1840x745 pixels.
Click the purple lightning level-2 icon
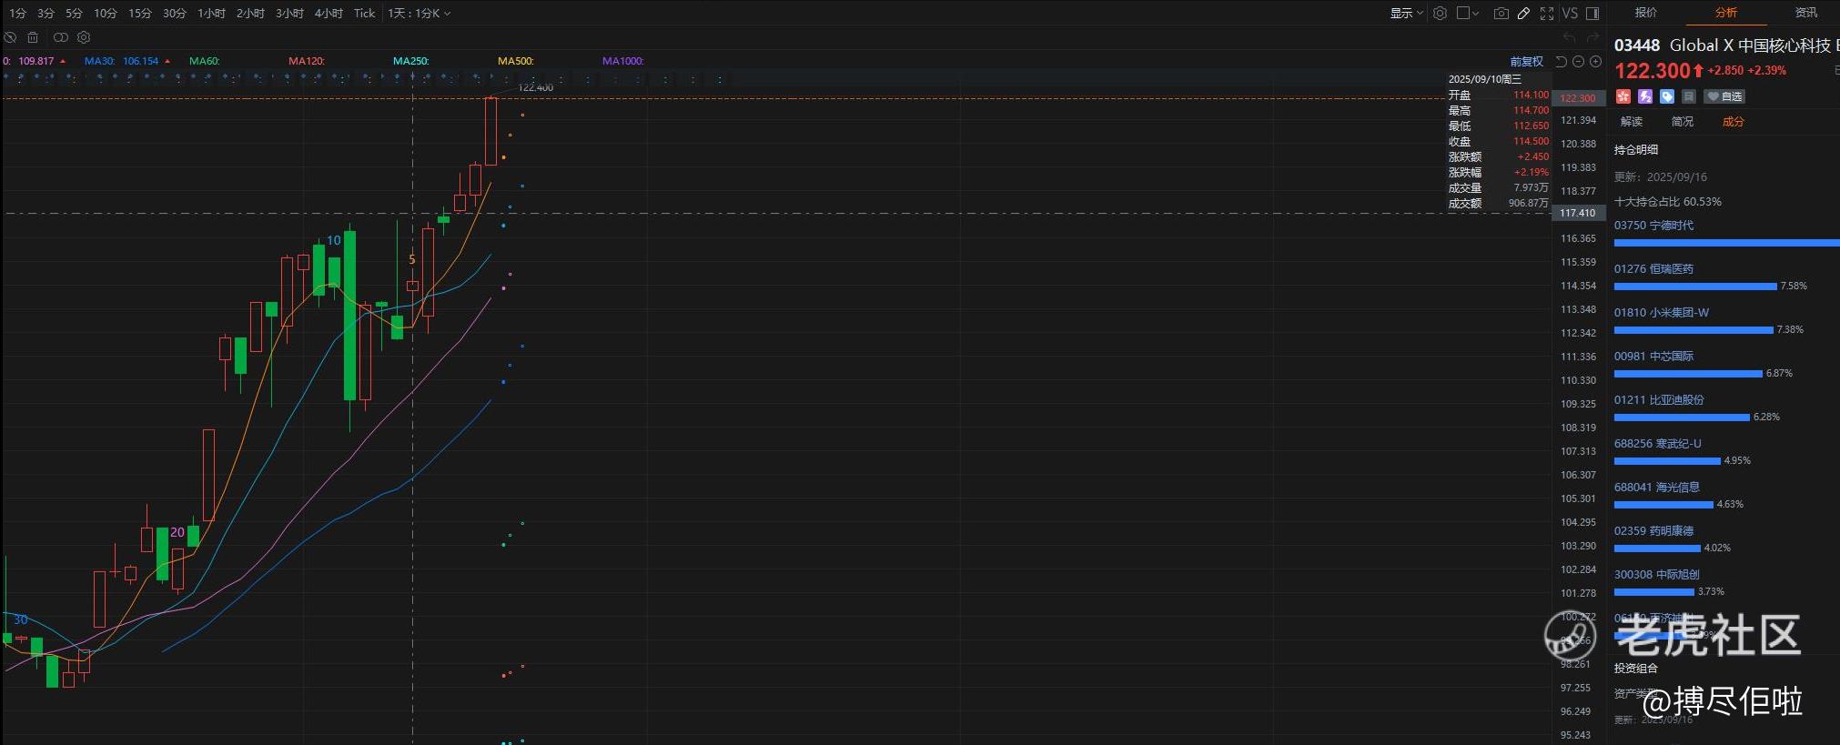1645,96
